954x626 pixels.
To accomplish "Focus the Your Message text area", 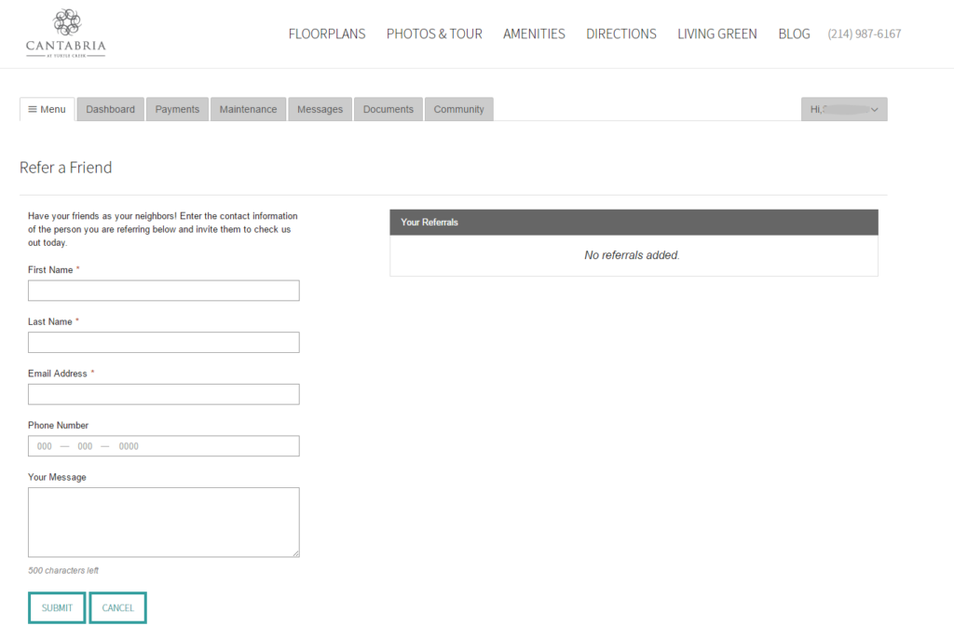I will (163, 522).
